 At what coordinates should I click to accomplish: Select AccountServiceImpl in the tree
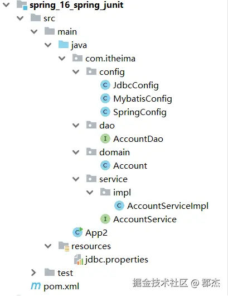(x=167, y=206)
